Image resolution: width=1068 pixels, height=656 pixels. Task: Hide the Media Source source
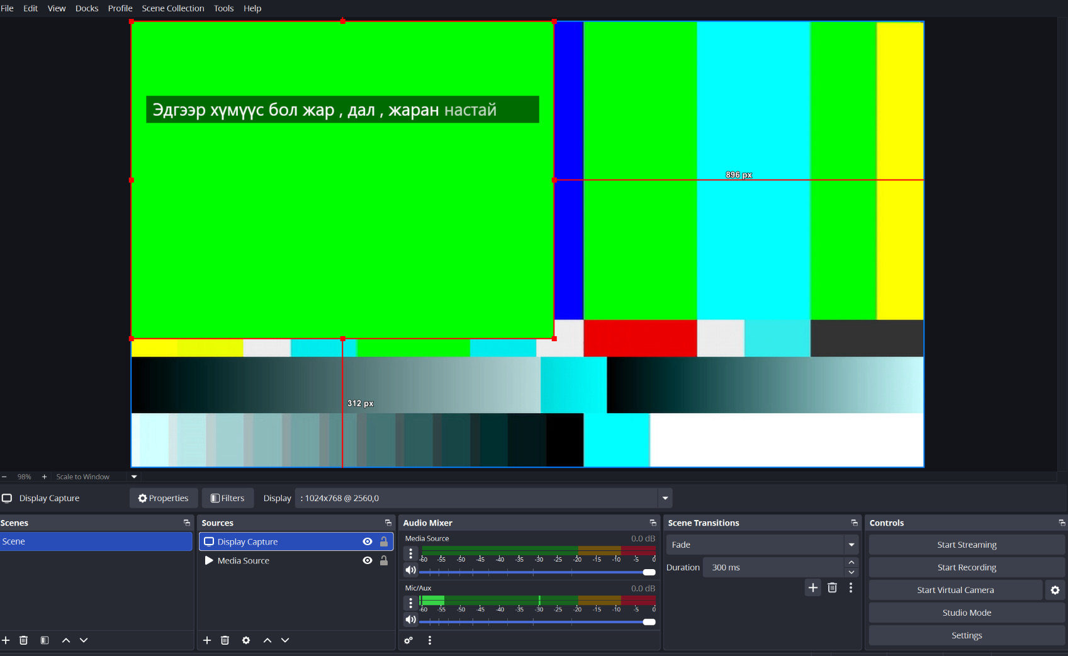click(368, 560)
